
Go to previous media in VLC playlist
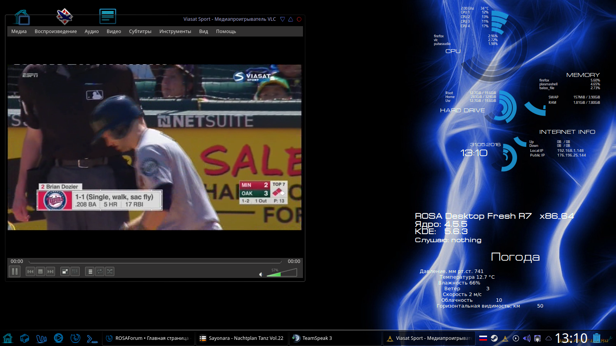(30, 271)
